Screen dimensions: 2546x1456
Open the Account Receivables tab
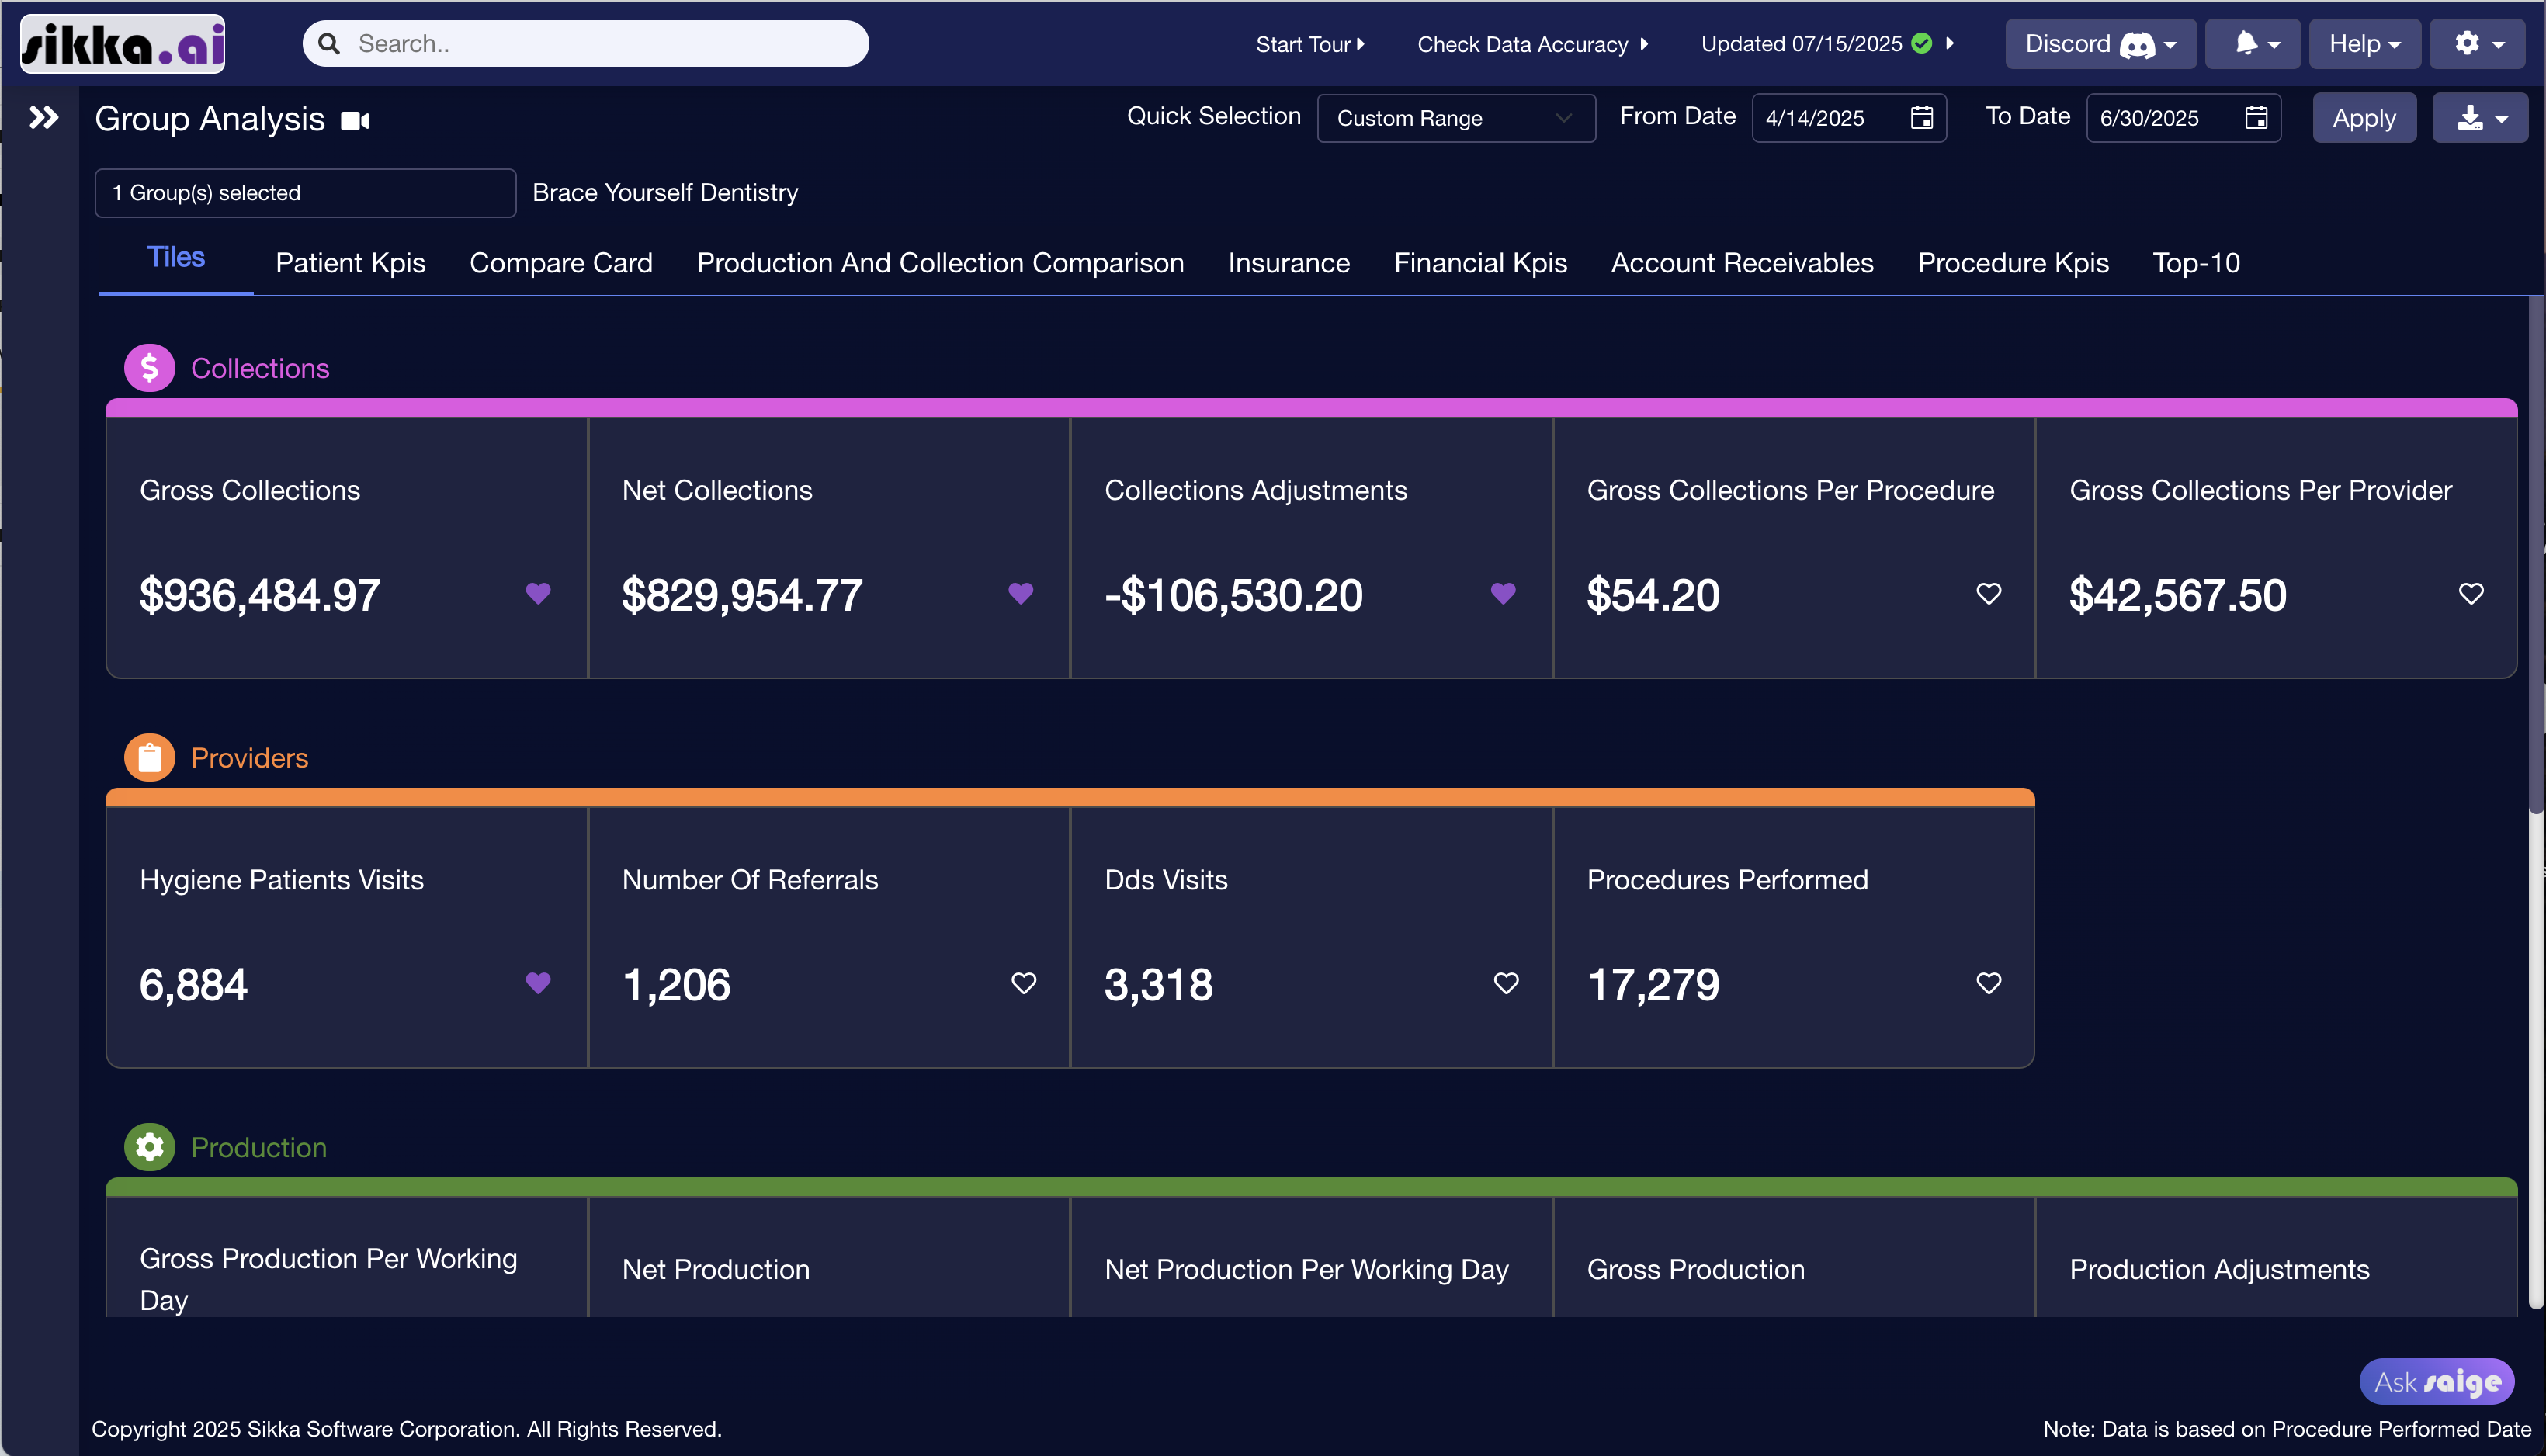1741,263
